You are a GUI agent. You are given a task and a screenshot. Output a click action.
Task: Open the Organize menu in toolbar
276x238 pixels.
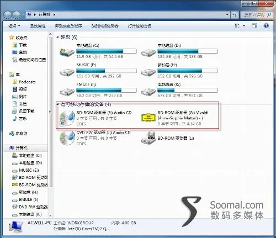14,26
